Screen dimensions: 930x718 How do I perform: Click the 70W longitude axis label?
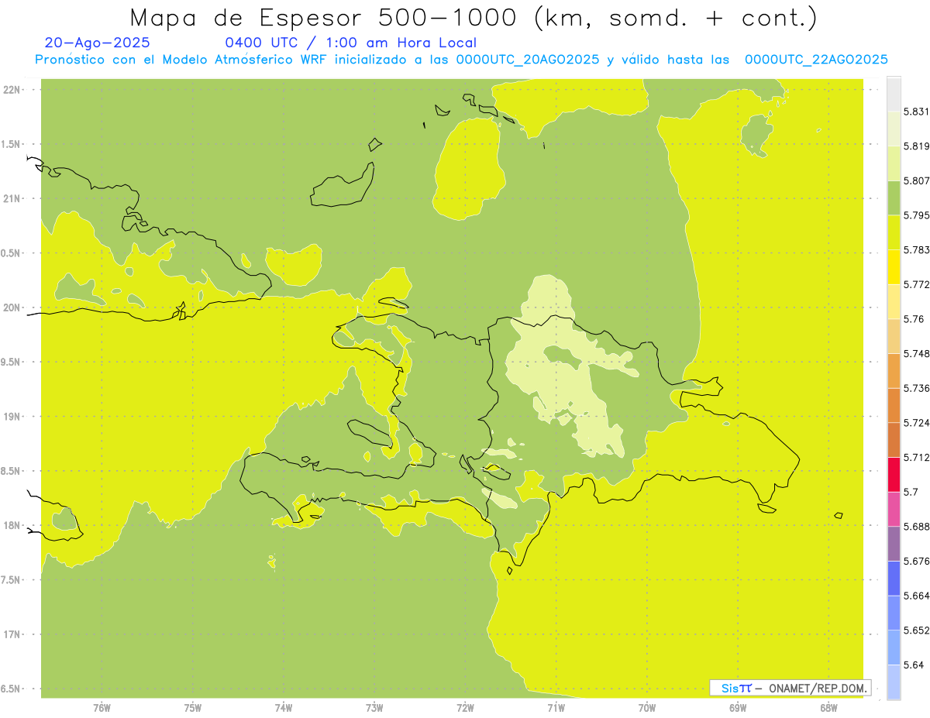pos(647,708)
